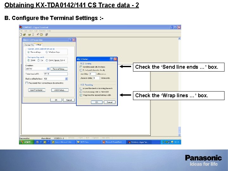Click the Send toolbar icon
The width and height of the screenshot is (228, 171).
point(38,35)
